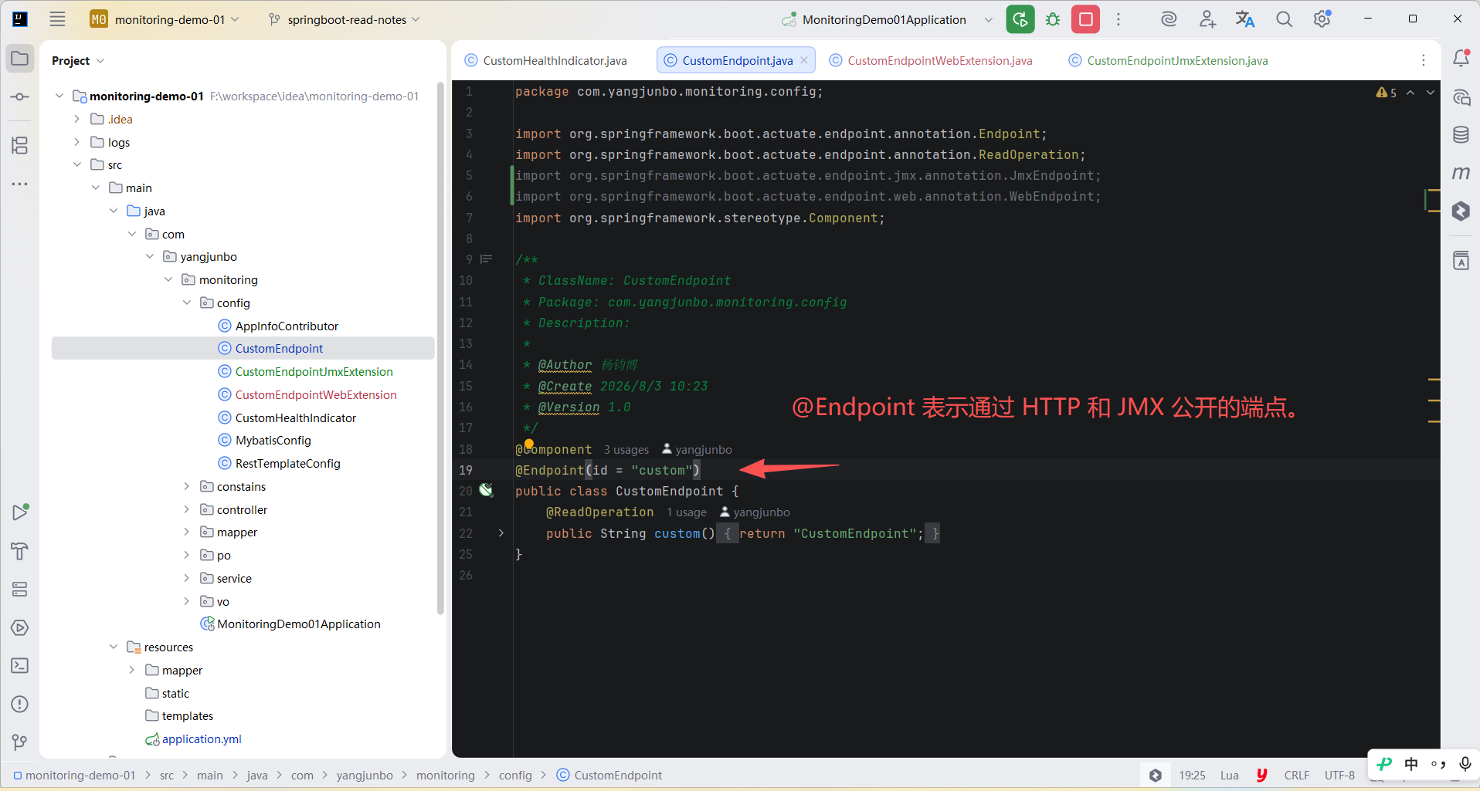Open the springboot-read-notes branch dropdown
Image resolution: width=1480 pixels, height=791 pixels.
(344, 19)
